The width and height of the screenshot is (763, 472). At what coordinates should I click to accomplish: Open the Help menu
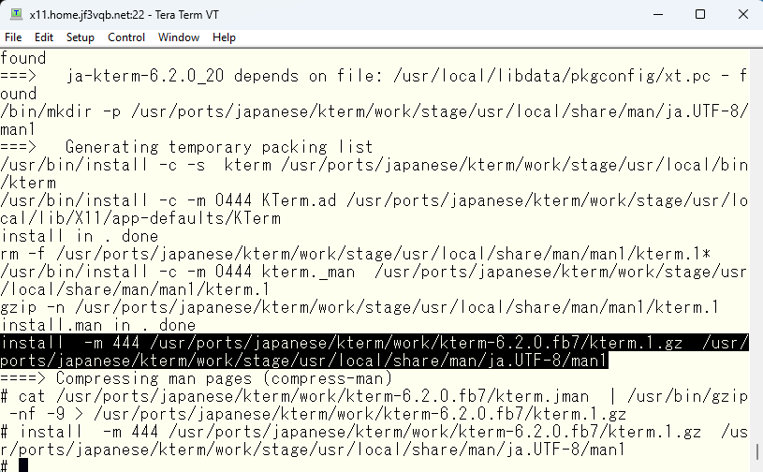(x=224, y=37)
